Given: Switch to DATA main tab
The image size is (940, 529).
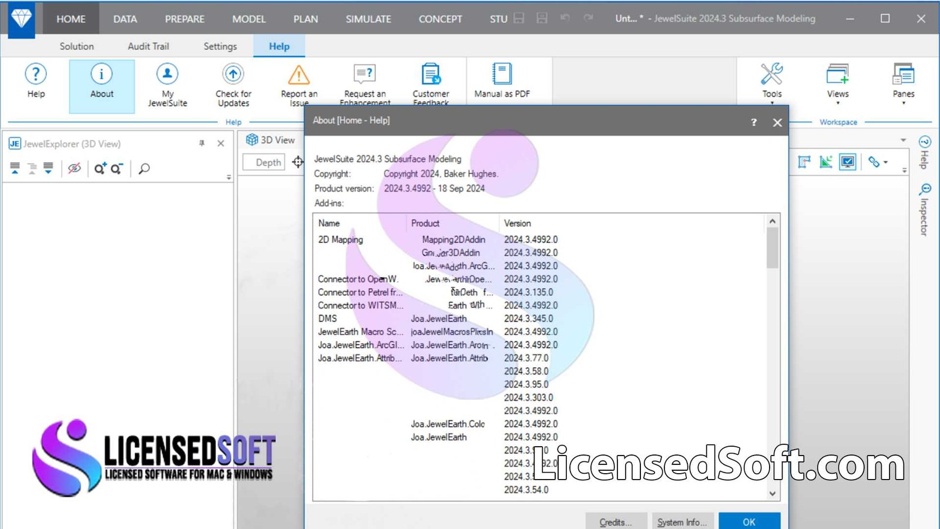Looking at the screenshot, I should (x=125, y=19).
